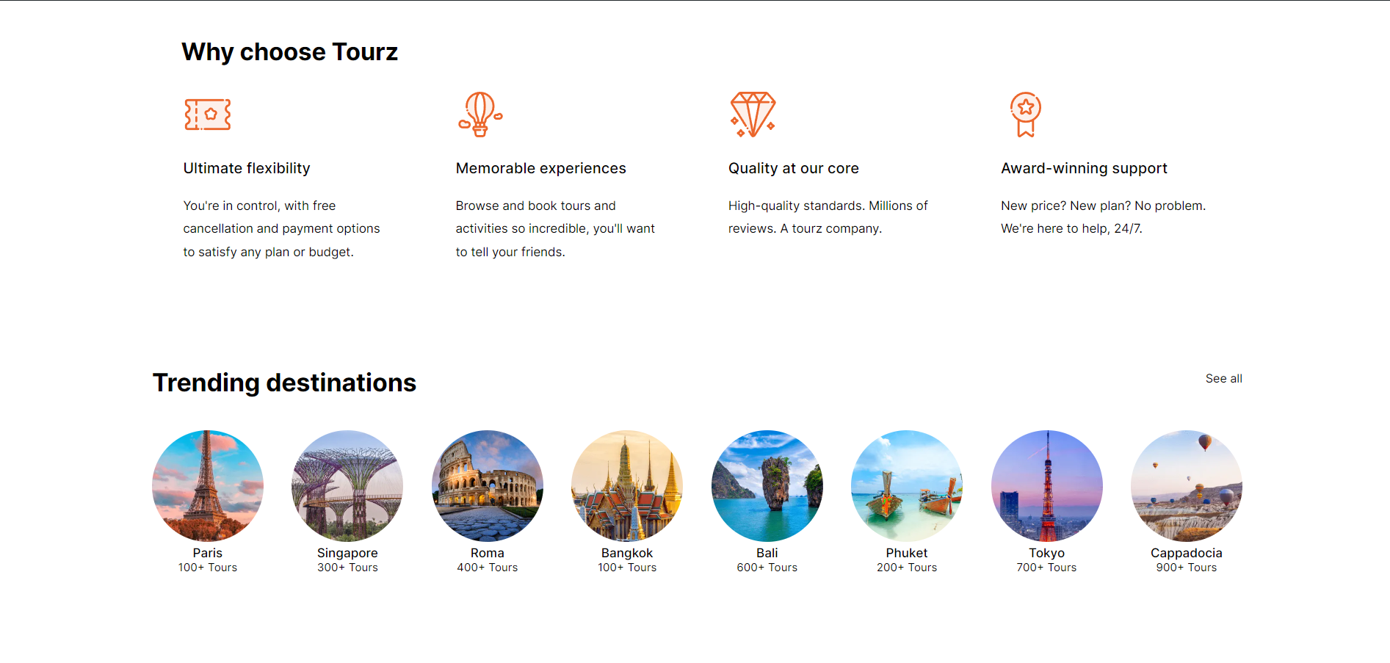Click the '100+ Tours' text under Bangkok
Image resolution: width=1390 pixels, height=663 pixels.
click(x=627, y=568)
